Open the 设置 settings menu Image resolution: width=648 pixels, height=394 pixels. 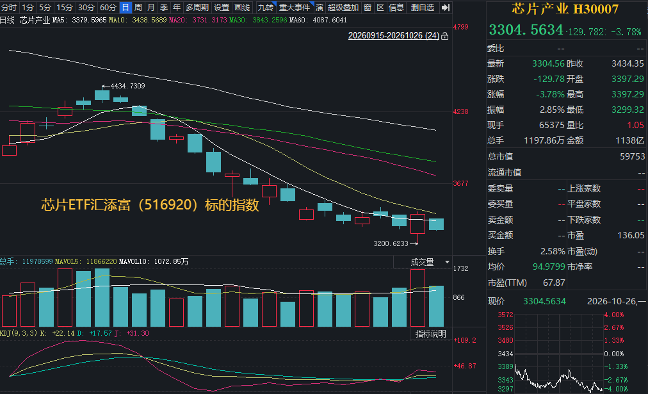(x=222, y=8)
